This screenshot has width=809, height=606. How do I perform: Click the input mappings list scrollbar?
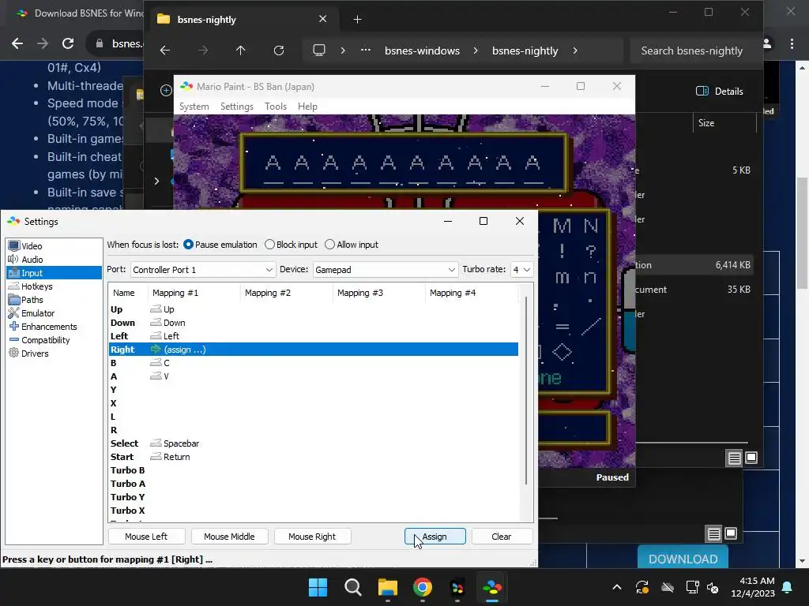(x=525, y=391)
